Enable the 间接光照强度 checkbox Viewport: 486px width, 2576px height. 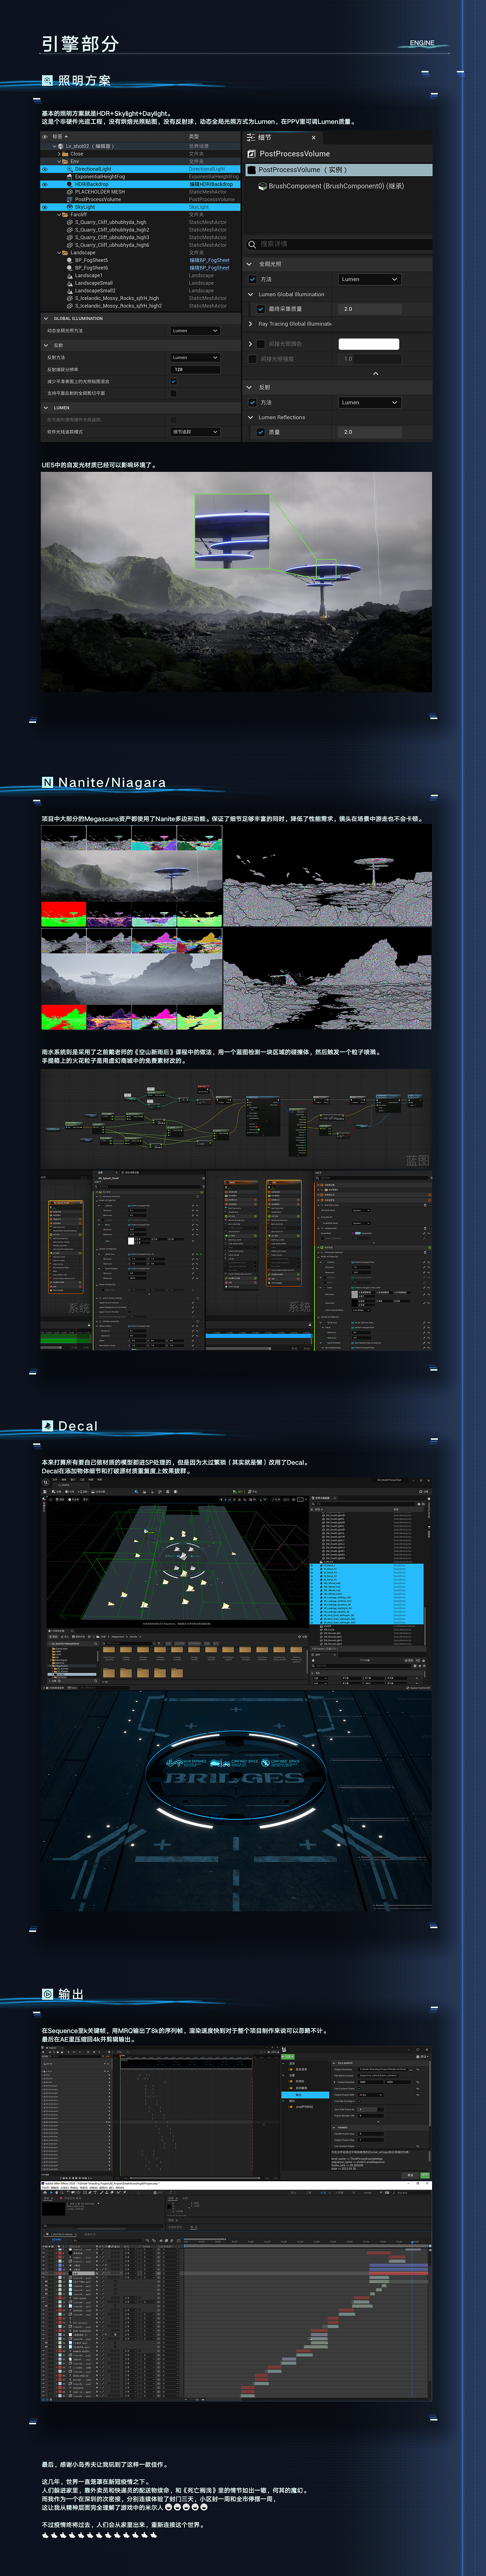[253, 359]
